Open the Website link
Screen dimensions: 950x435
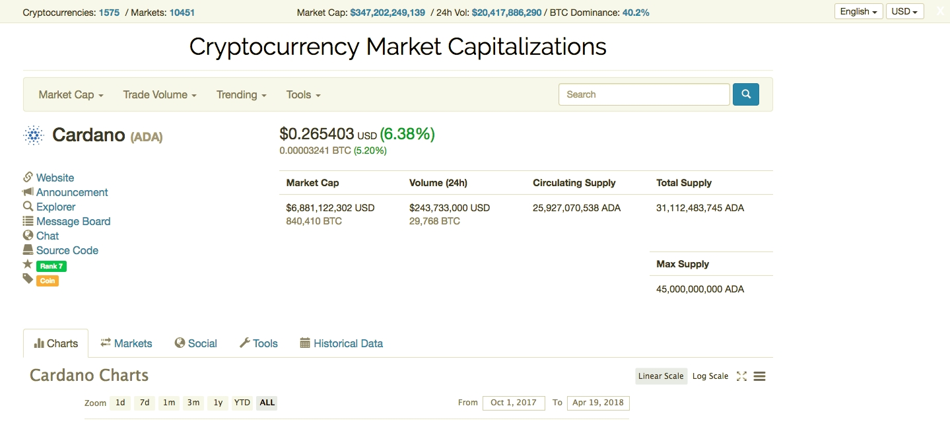pos(55,178)
